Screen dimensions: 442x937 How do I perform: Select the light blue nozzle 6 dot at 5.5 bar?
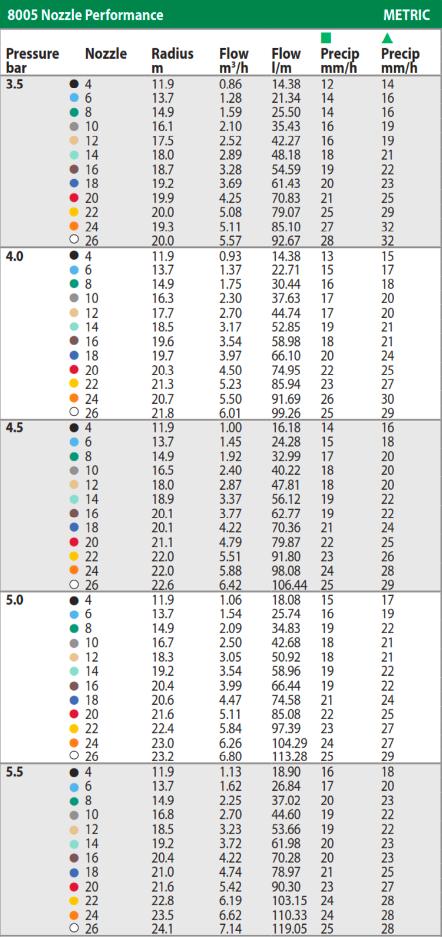[74, 787]
